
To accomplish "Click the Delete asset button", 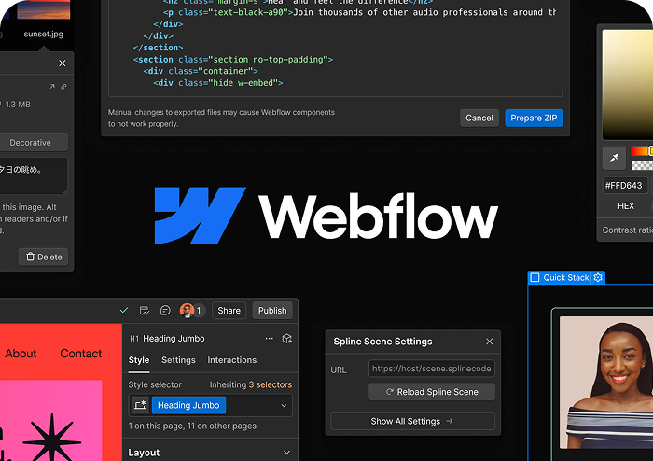I will tap(43, 257).
